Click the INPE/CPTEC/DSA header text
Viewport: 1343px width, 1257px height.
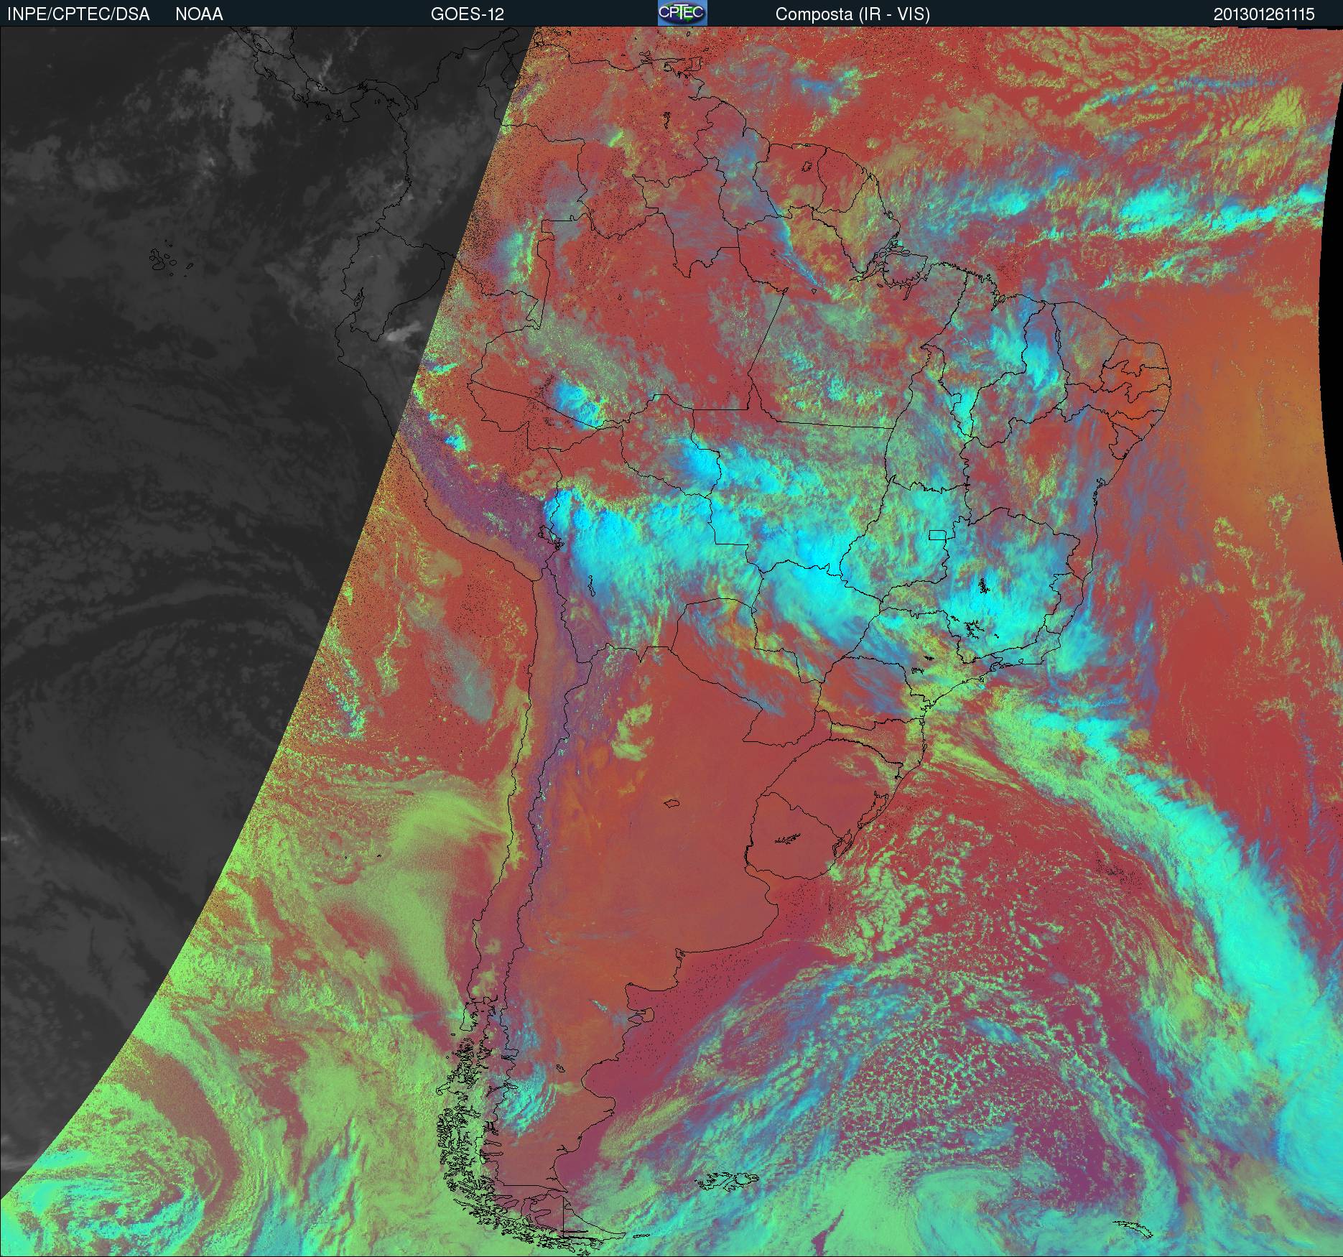(78, 14)
